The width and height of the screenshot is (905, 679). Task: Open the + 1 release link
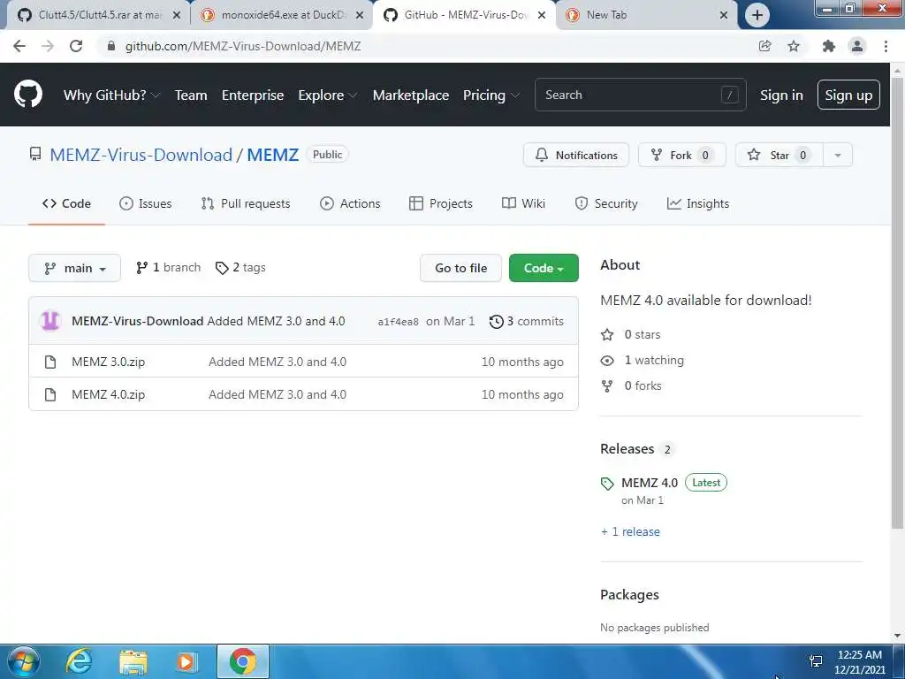tap(629, 531)
